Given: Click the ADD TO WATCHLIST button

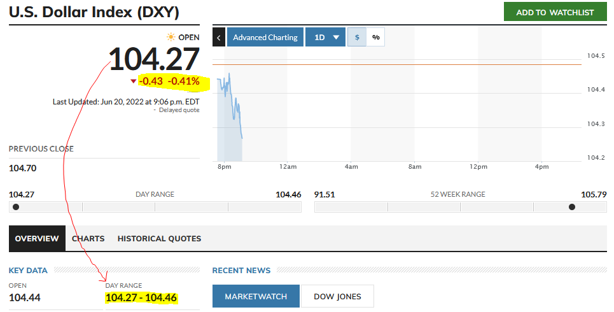Looking at the screenshot, I should tap(555, 11).
